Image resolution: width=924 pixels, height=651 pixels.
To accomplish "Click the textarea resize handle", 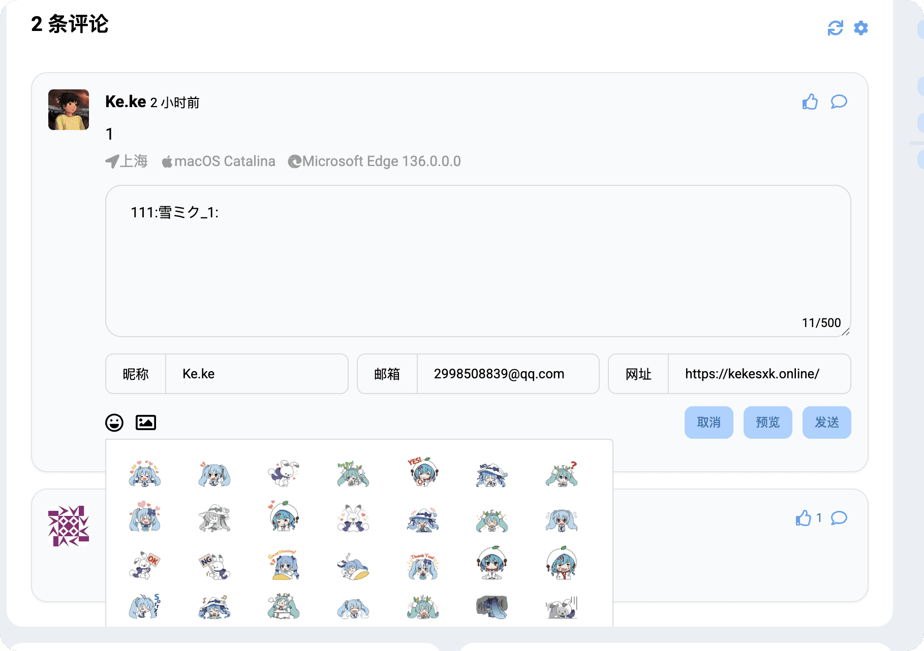I will point(846,332).
